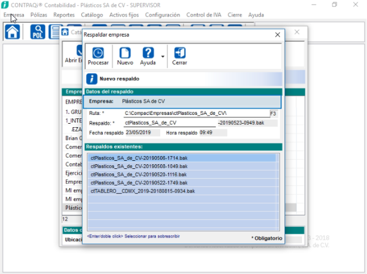Screen dimensions: 367x274
Task: Open the Ayuda menu in menu bar
Action: [x=256, y=15]
